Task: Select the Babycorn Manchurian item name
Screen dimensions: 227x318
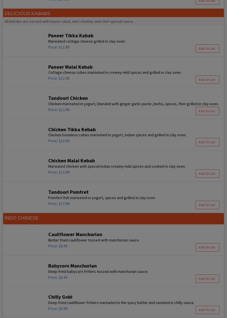Action: point(72,266)
